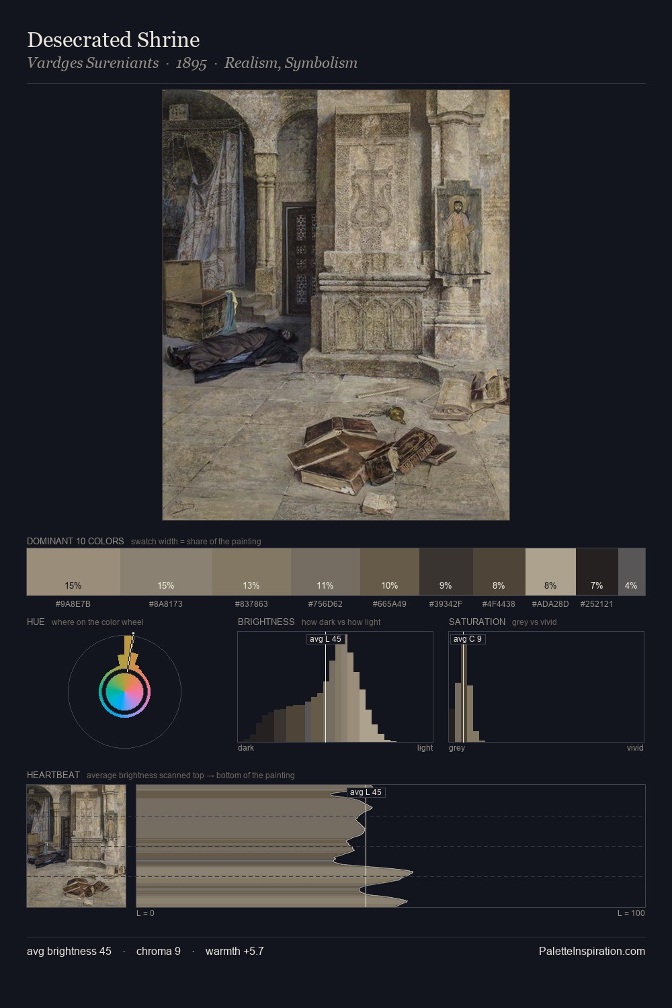
Task: Click the saturation histogram chart
Action: pyautogui.click(x=546, y=687)
